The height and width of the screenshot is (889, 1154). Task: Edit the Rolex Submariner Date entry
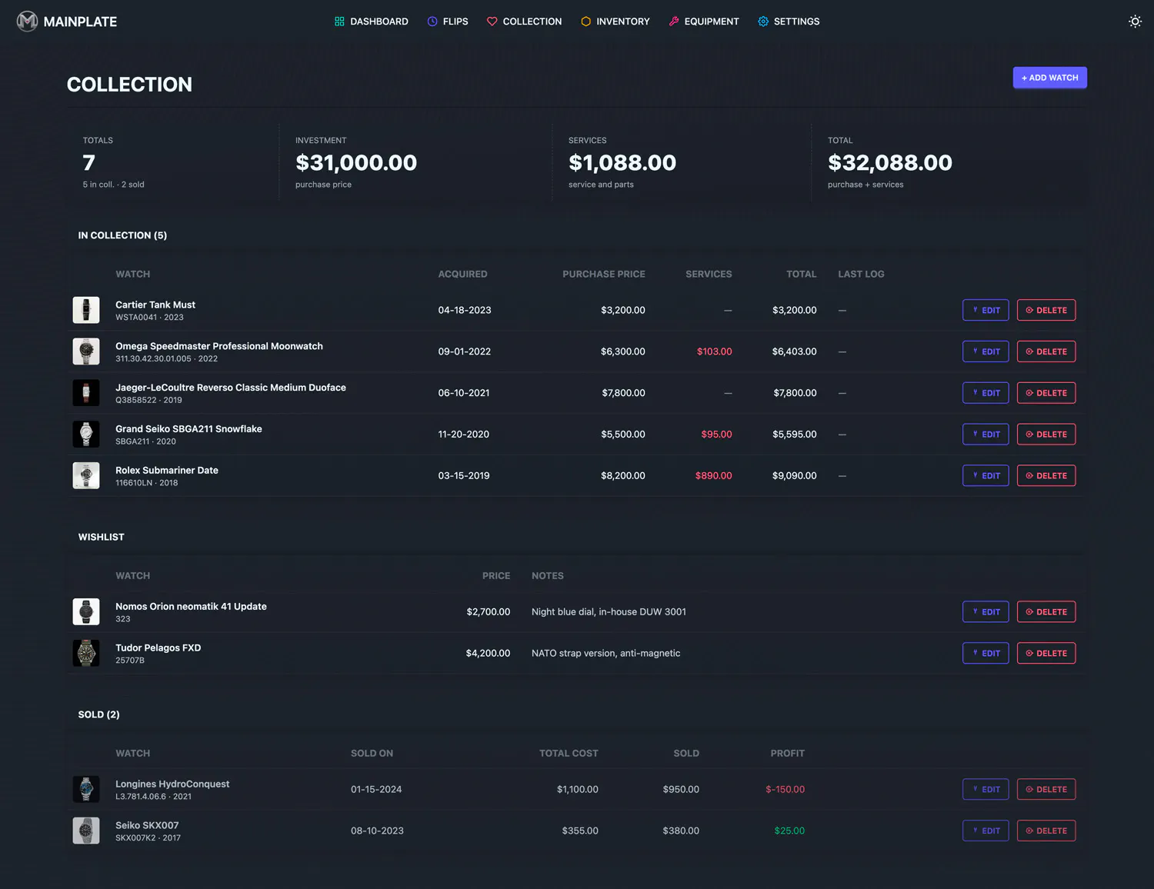(x=986, y=475)
